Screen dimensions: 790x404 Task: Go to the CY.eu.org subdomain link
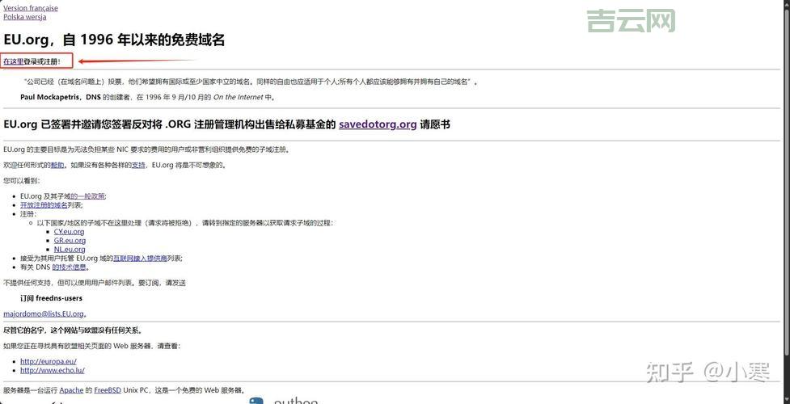coord(69,232)
